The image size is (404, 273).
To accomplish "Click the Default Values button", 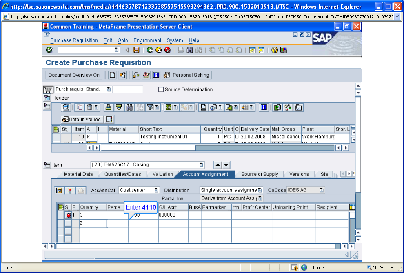I will [x=82, y=120].
